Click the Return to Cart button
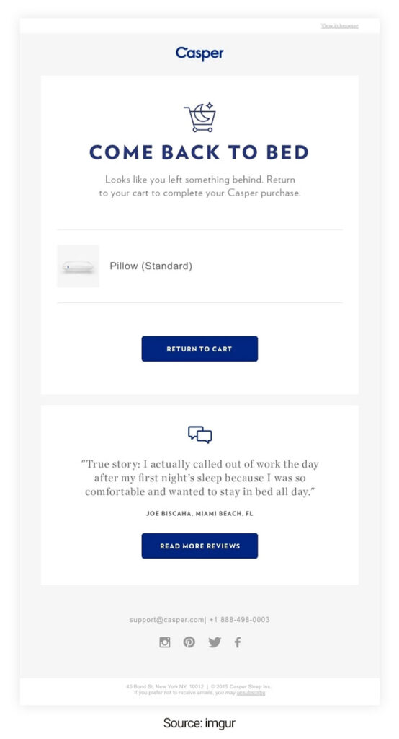This screenshot has width=399, height=739. coord(199,349)
